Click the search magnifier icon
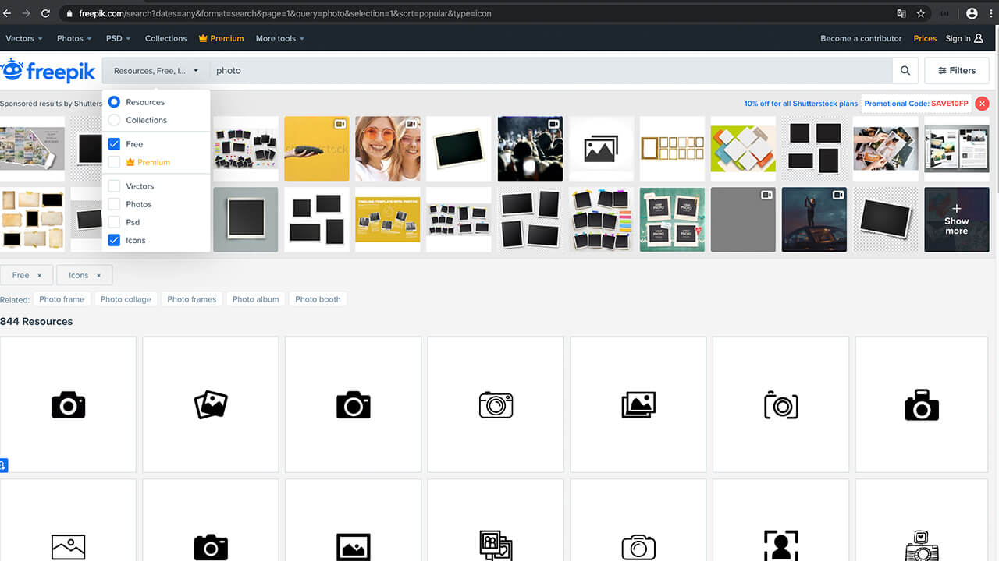999x561 pixels. 905,71
